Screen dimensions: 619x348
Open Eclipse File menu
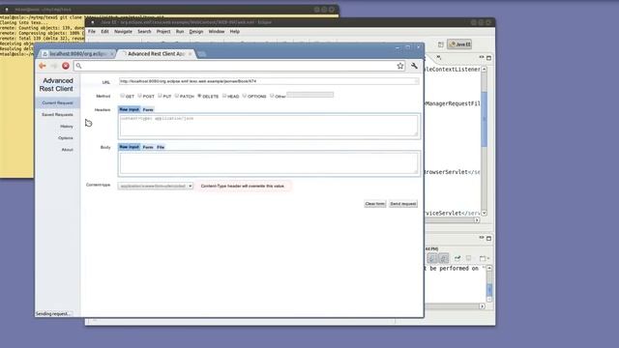[x=92, y=32]
